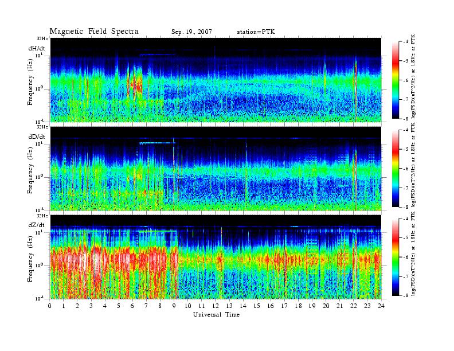
Task: Click the "5" hour tick label
Action: tap(119, 306)
